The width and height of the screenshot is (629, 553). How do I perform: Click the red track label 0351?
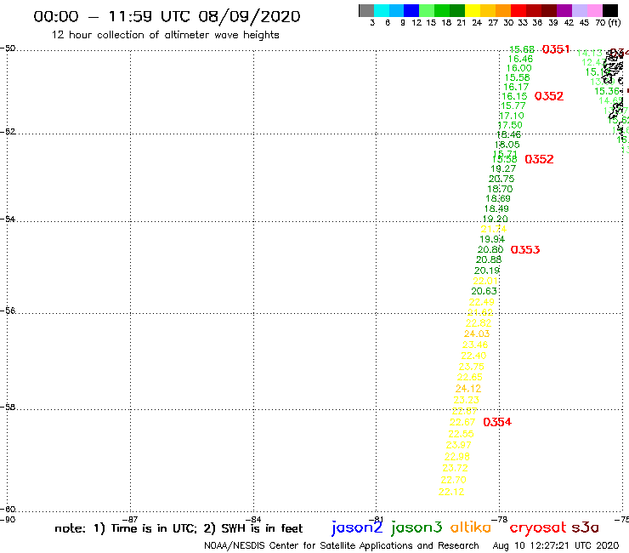[x=556, y=49]
